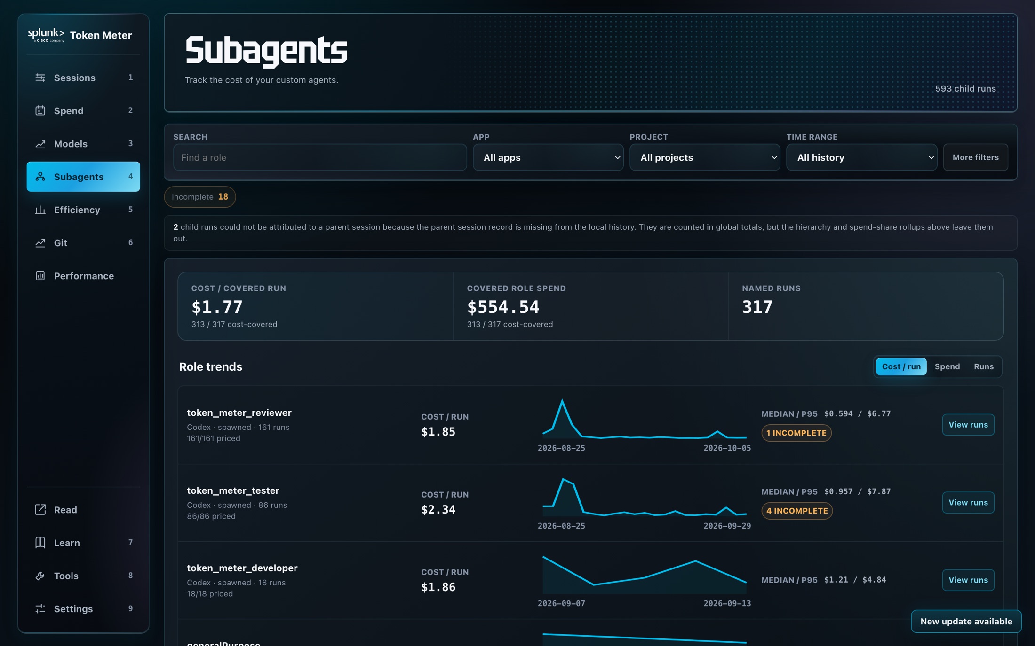Click the More filters button
The image size is (1035, 646).
[x=976, y=157]
